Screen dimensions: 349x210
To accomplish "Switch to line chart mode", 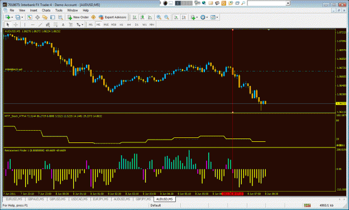I will point(150,17).
